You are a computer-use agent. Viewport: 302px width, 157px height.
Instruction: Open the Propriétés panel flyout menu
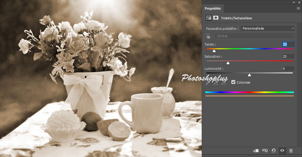coord(298,8)
